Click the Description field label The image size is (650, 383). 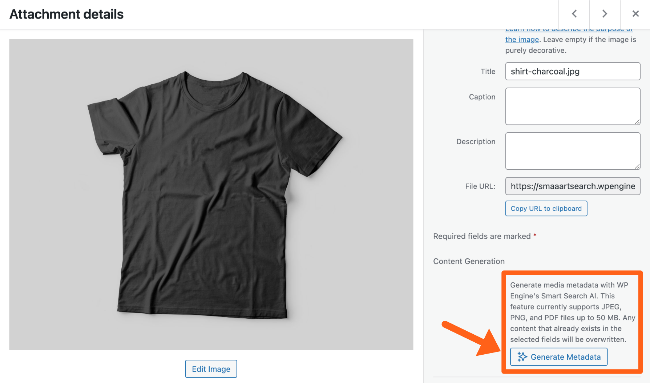476,142
